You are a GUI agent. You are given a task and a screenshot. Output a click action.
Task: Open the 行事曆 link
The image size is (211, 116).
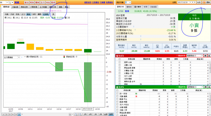(x=102, y=2)
